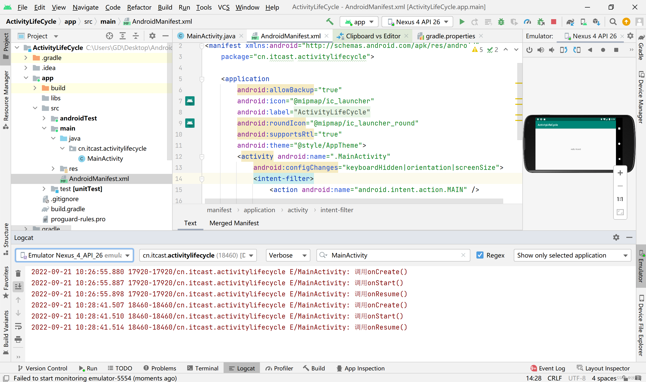Toggle soft-wrap in Logcat sidebar

18,326
